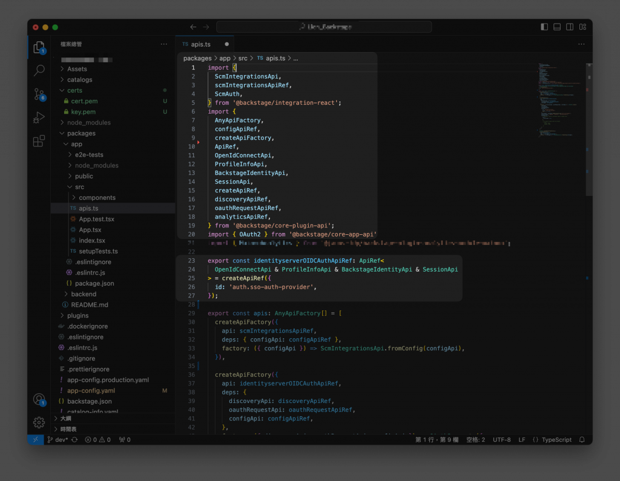Open Run and Debug view

tap(39, 117)
